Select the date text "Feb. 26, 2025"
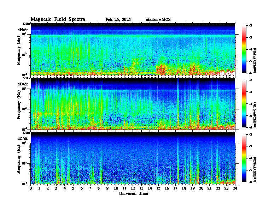The image size is (280, 216). click(x=118, y=20)
